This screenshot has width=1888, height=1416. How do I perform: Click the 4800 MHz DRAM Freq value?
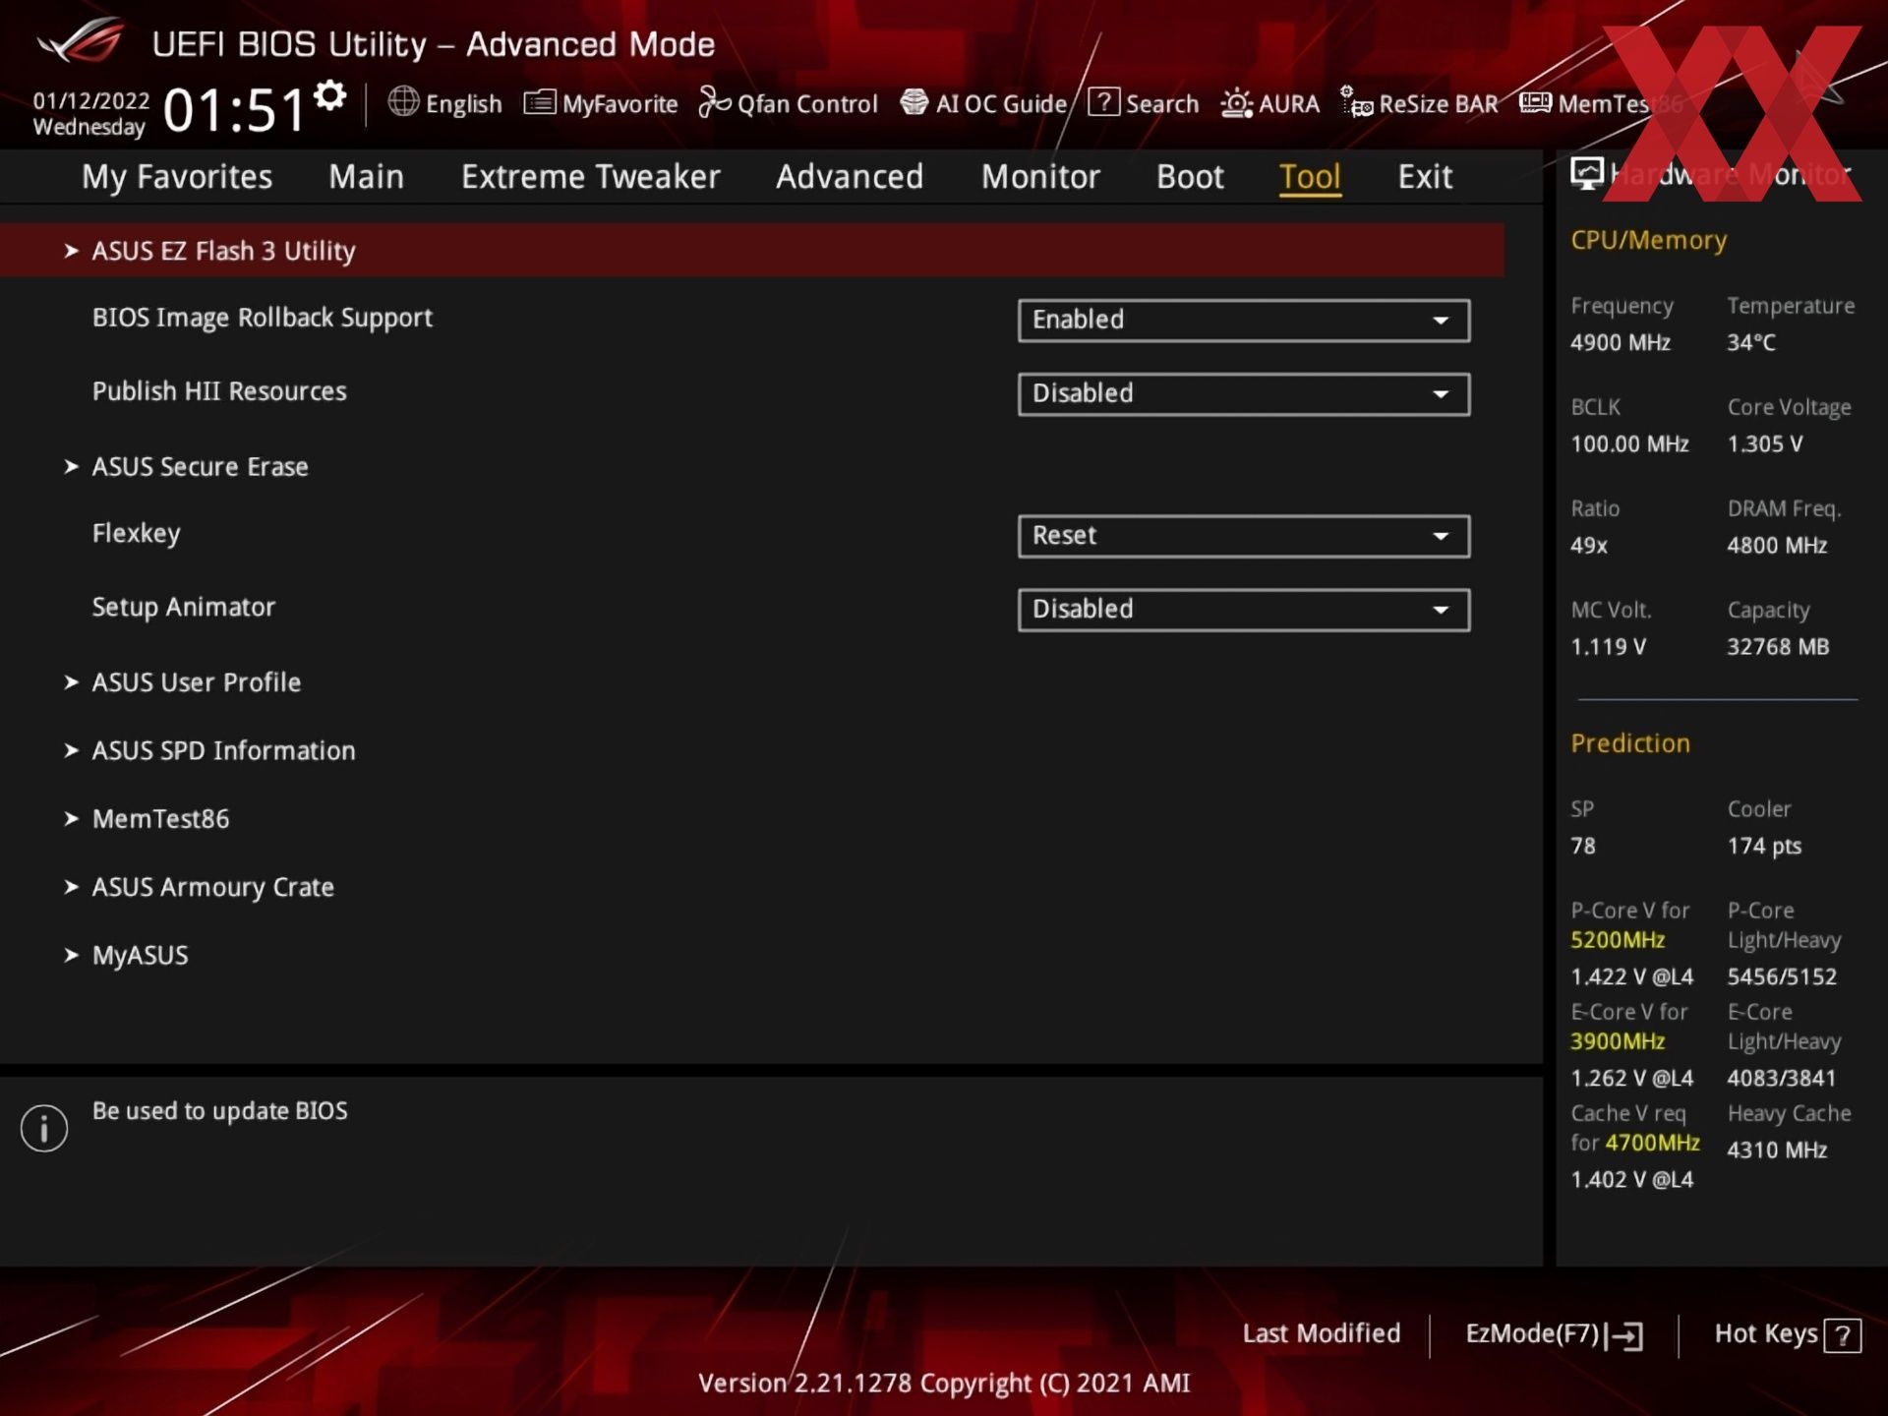coord(1777,546)
